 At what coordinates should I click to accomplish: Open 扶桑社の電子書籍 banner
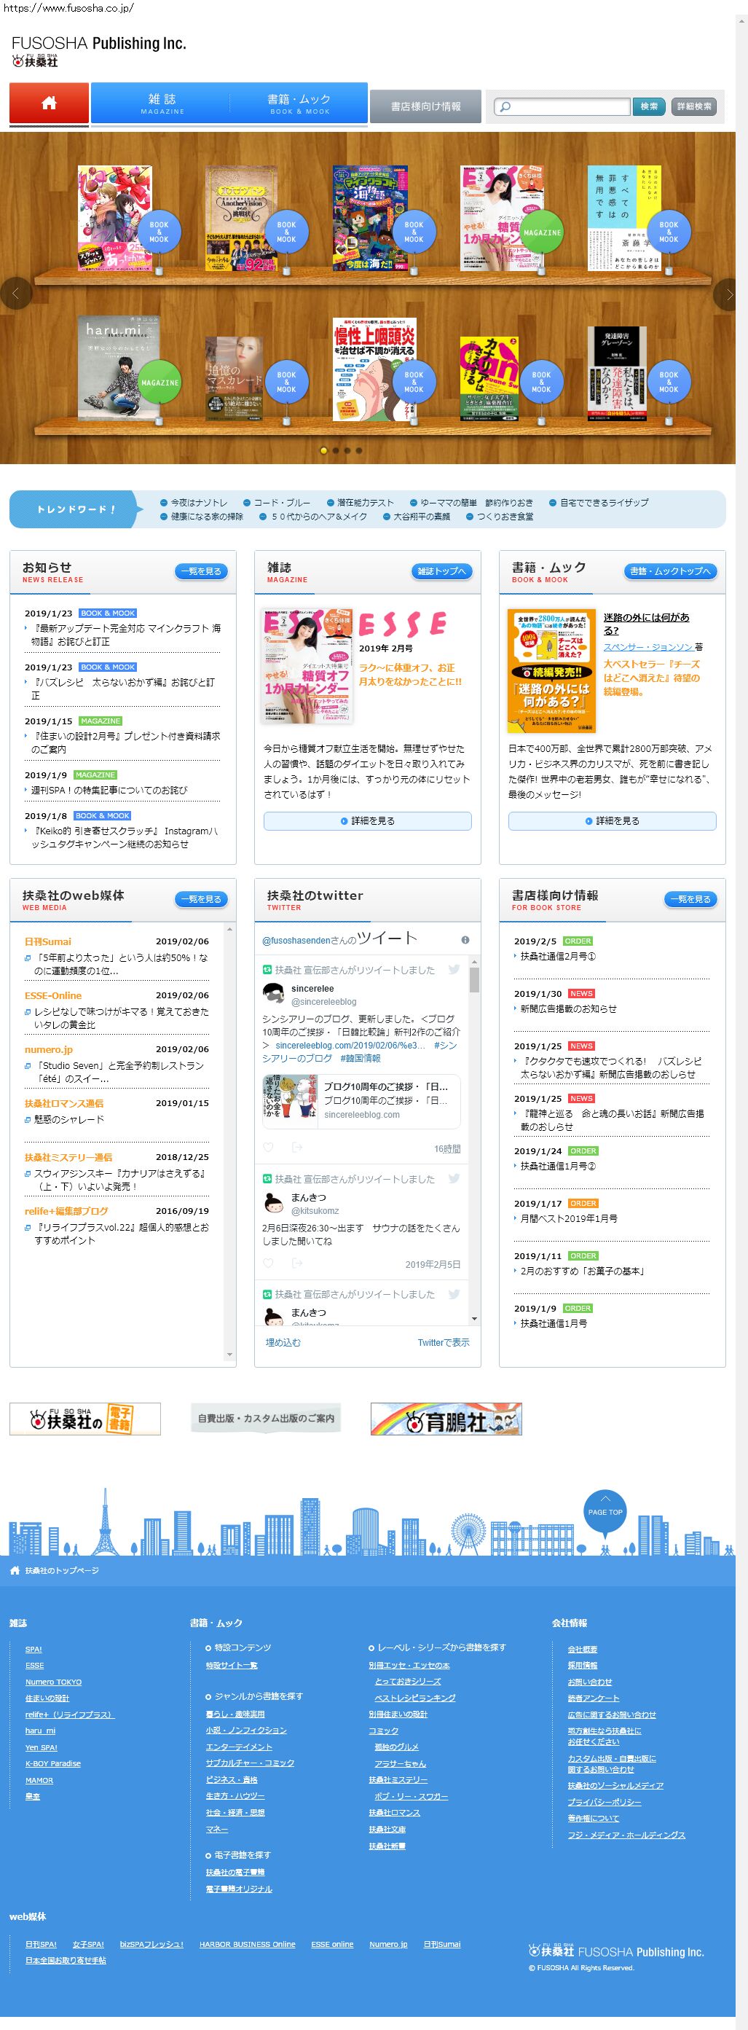[x=85, y=1419]
